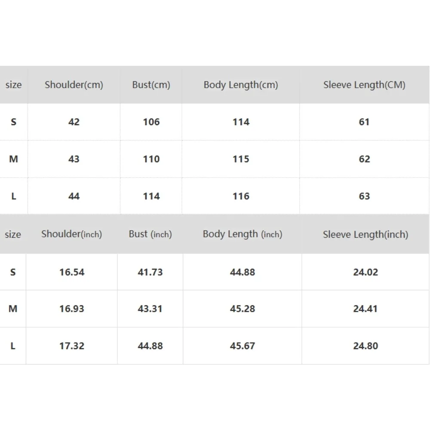Select the 16.54 shoulder inch value
Viewport: 430px width, 430px height.
[x=71, y=272]
